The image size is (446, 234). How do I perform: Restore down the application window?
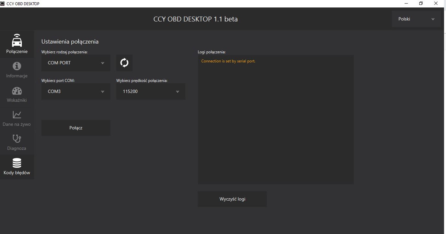(x=421, y=4)
